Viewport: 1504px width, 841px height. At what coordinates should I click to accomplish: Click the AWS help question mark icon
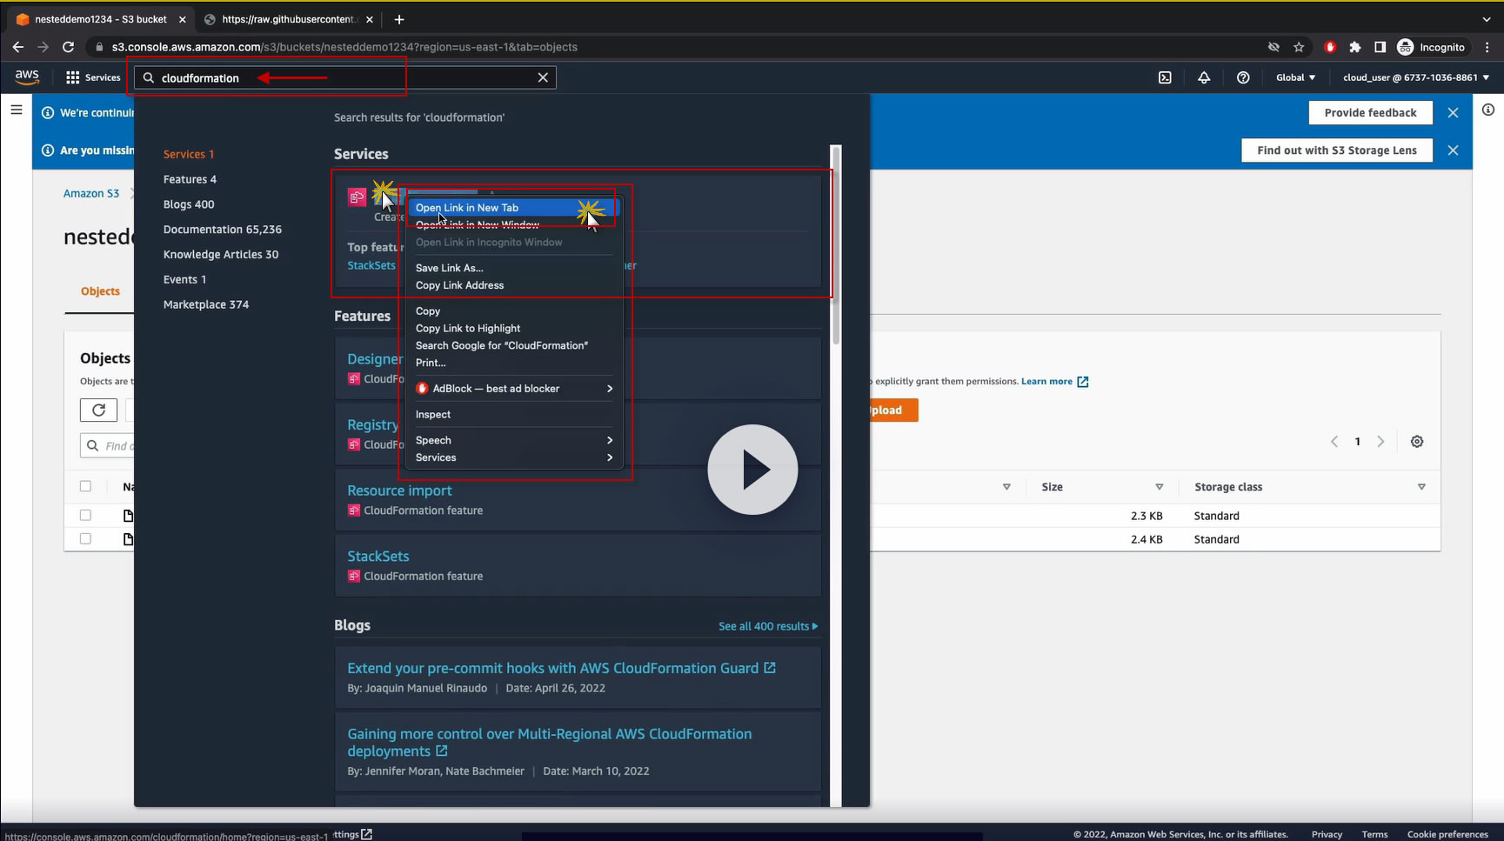tap(1243, 77)
